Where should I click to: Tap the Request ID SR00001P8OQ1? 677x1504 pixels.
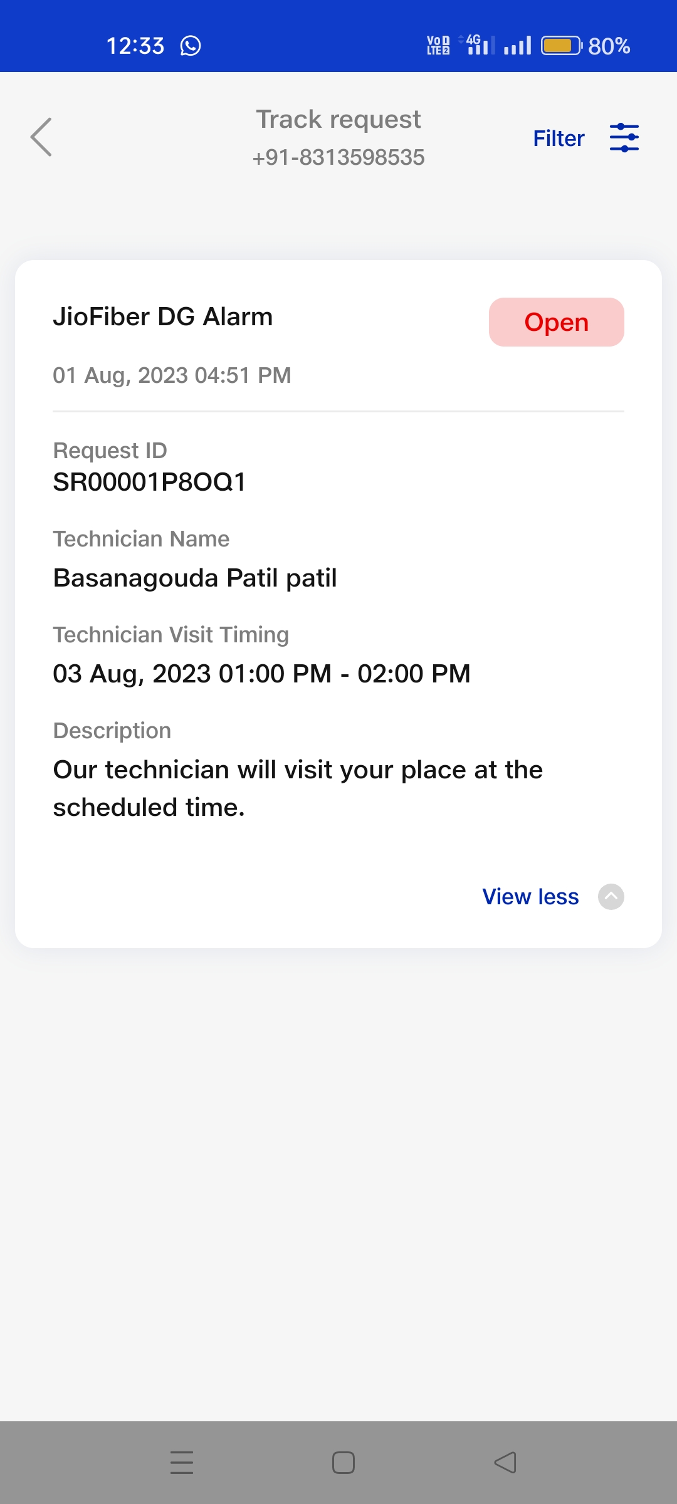(x=150, y=482)
